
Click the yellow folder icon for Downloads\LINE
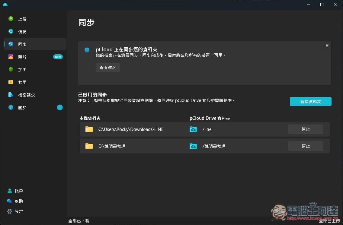pos(89,129)
